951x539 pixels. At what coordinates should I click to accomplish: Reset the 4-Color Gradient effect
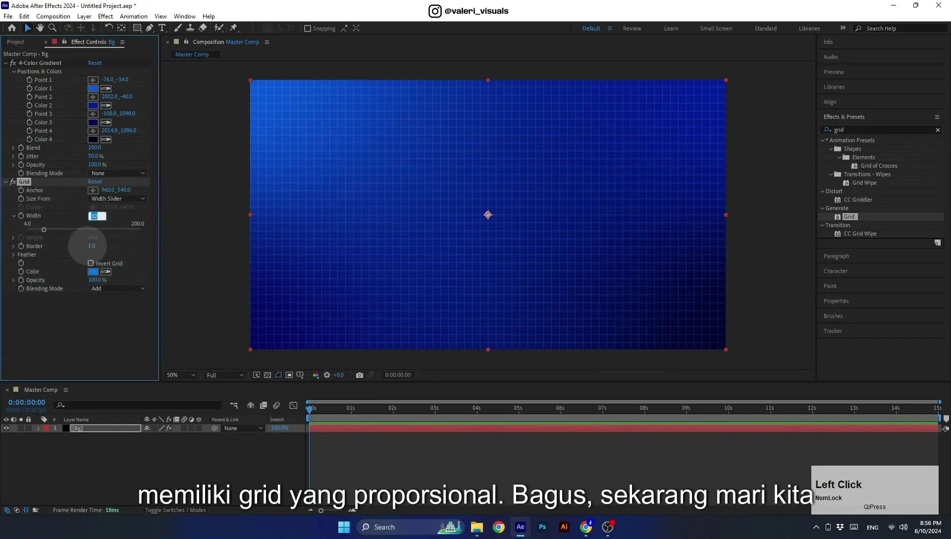pos(95,63)
